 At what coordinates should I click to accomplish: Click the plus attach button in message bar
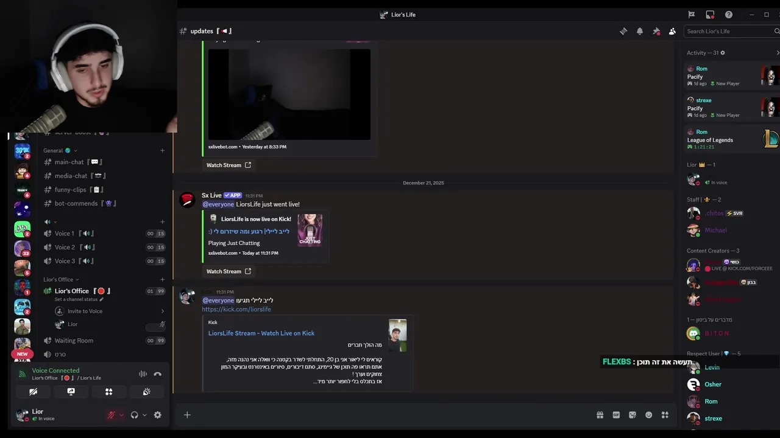187,415
